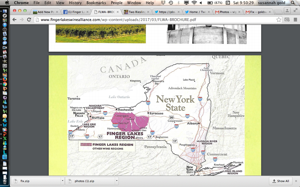Open the susannah gold user menu
This screenshot has height=187, width=300.
[x=272, y=3]
